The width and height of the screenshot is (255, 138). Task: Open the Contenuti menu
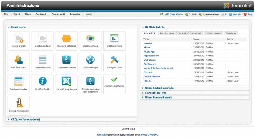click(41, 15)
